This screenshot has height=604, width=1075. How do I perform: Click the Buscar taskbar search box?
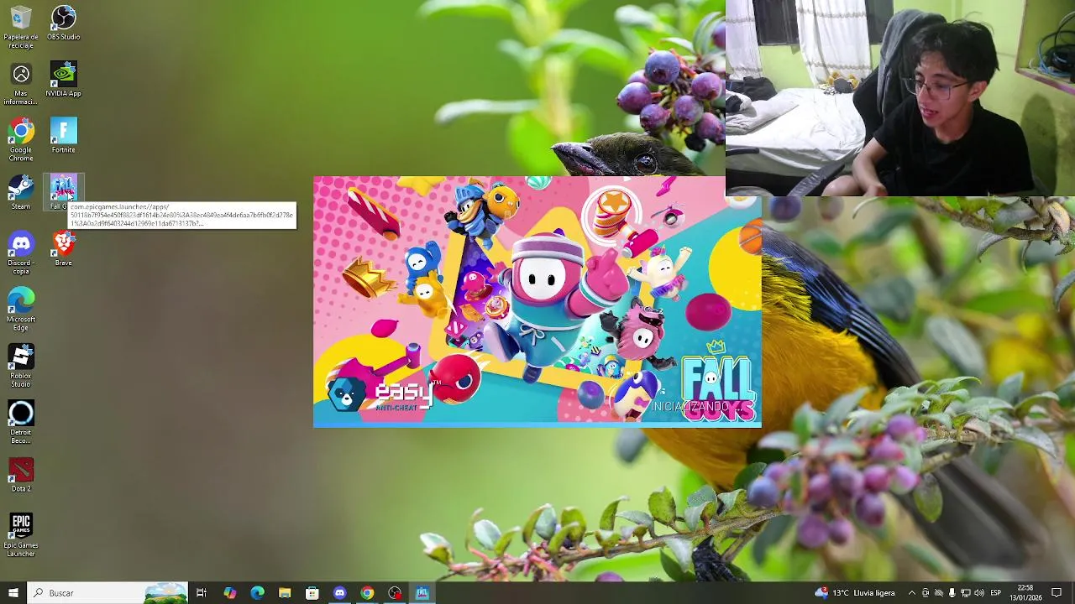tap(107, 593)
